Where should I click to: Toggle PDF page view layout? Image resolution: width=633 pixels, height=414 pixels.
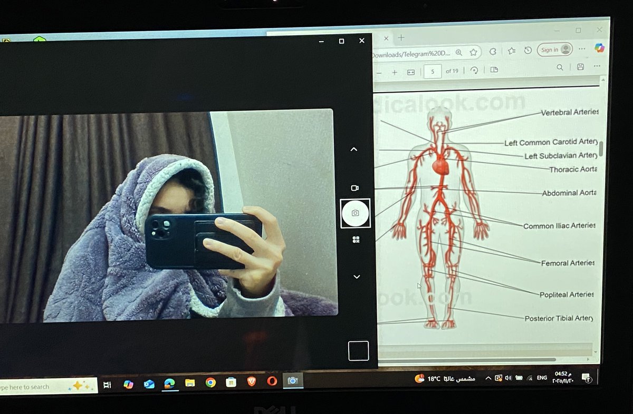[494, 70]
